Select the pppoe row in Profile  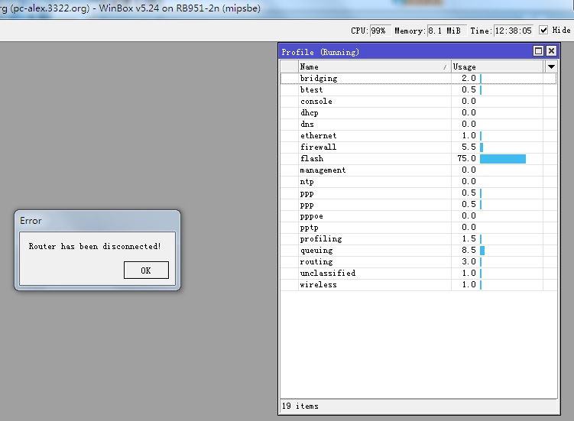(418, 216)
